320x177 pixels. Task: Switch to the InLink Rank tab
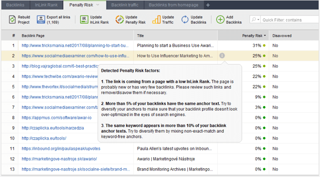(x=46, y=5)
